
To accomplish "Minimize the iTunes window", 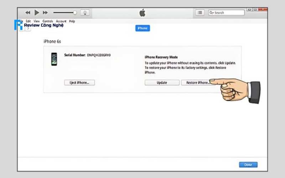I will click(249, 9).
